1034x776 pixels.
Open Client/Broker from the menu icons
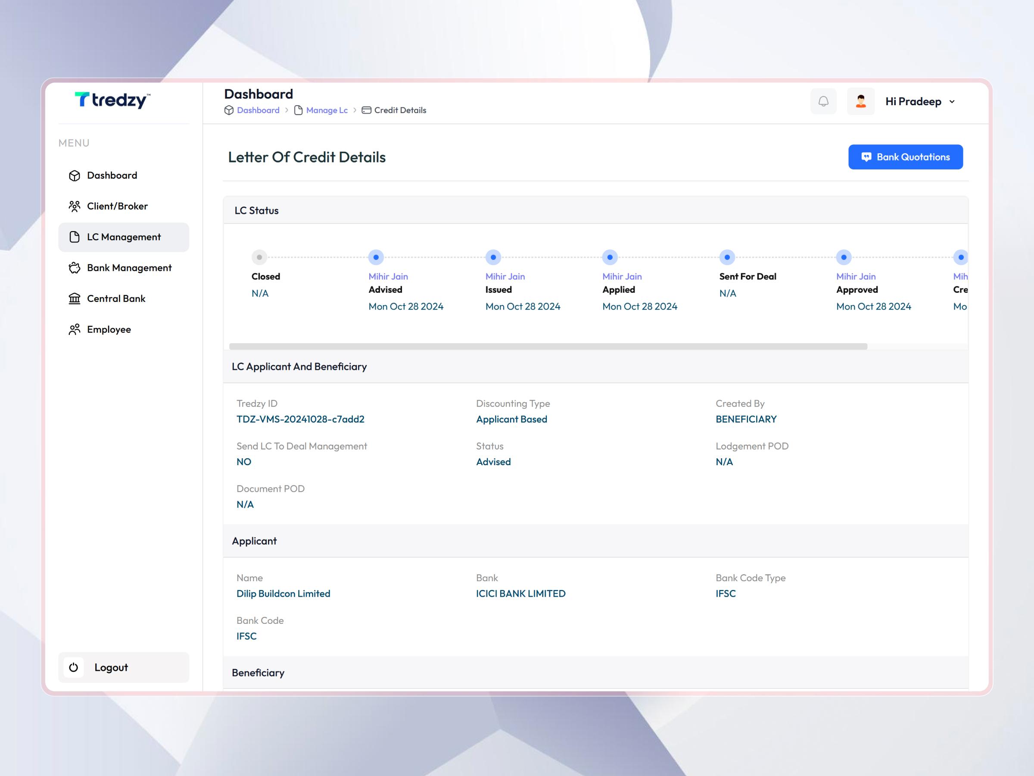pos(75,206)
